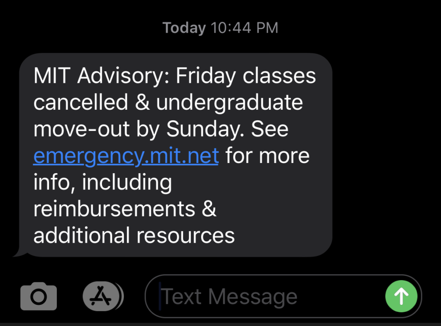Click "additional resources" line of the message

(134, 235)
